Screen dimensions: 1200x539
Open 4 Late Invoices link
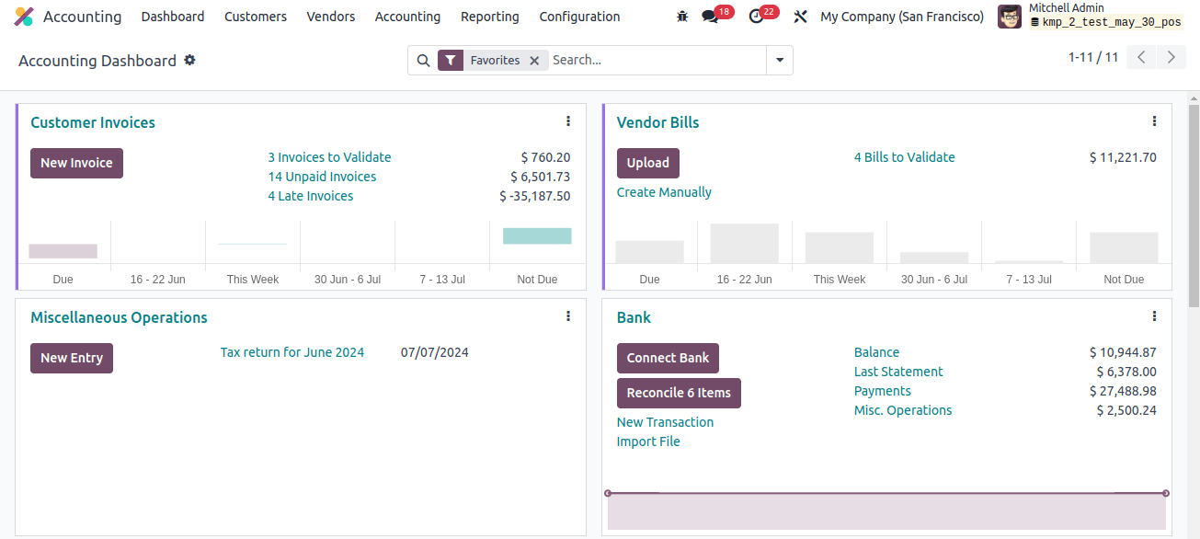pyautogui.click(x=311, y=196)
